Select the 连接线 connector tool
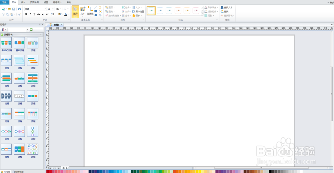This screenshot has height=173, width=334. coord(90,11)
